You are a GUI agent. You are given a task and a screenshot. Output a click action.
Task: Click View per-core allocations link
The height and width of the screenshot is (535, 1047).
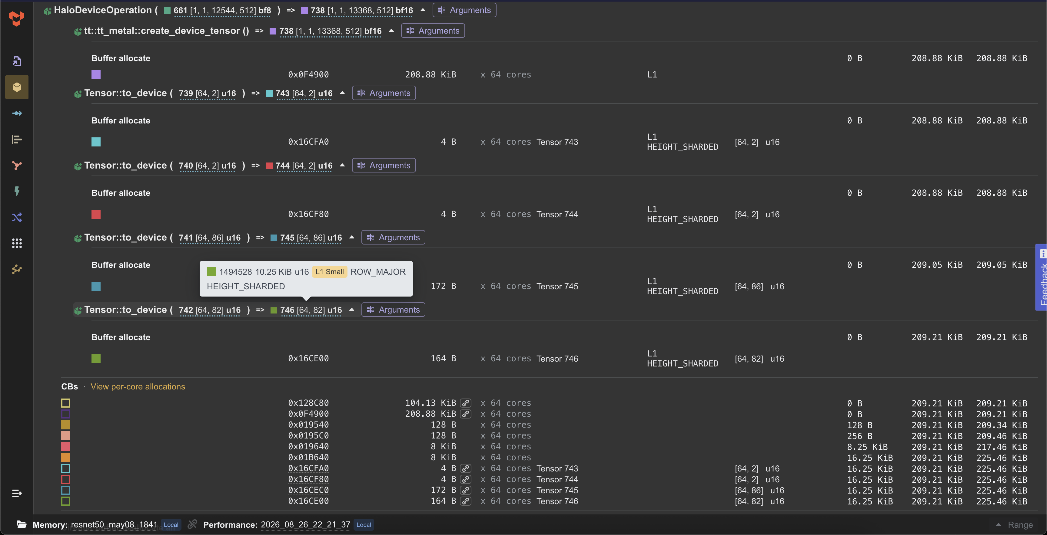click(138, 386)
